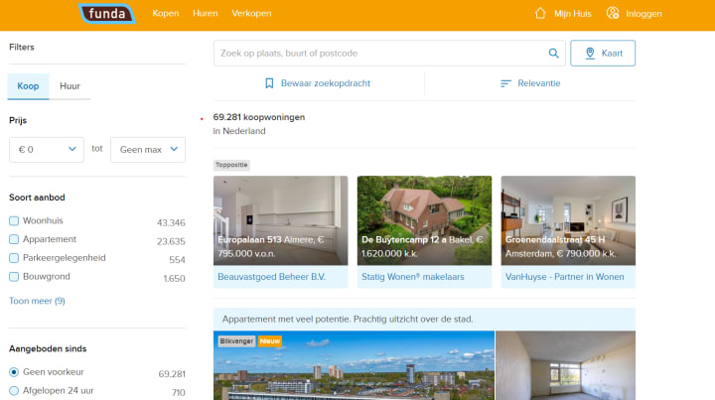Click the Appartement count 23.635
715x400 pixels.
point(171,241)
